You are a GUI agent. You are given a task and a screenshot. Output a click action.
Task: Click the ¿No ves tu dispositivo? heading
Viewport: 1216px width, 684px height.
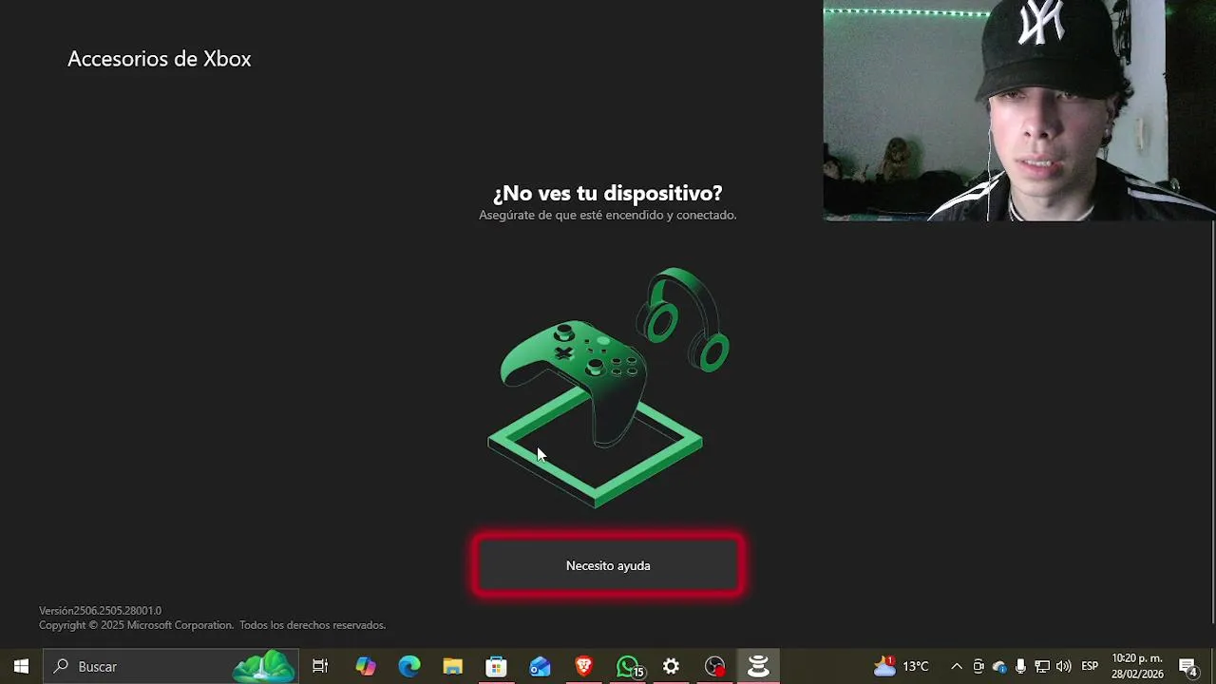point(608,193)
